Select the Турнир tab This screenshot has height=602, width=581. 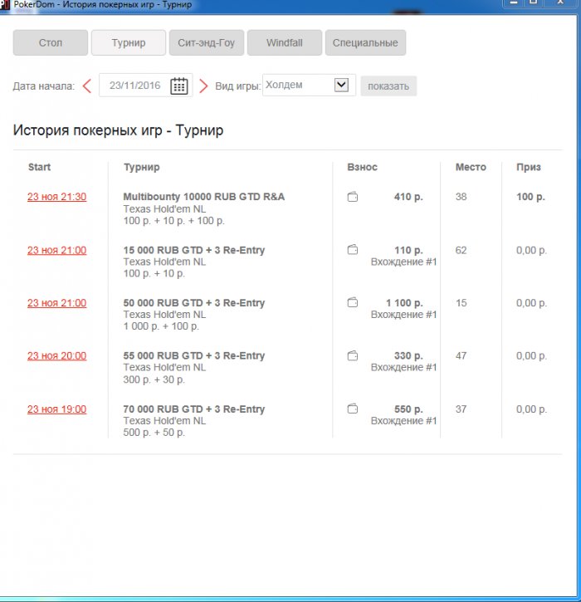[x=129, y=42]
